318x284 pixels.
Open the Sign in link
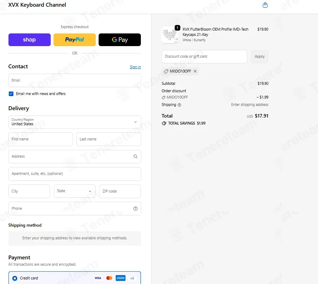[x=135, y=67]
